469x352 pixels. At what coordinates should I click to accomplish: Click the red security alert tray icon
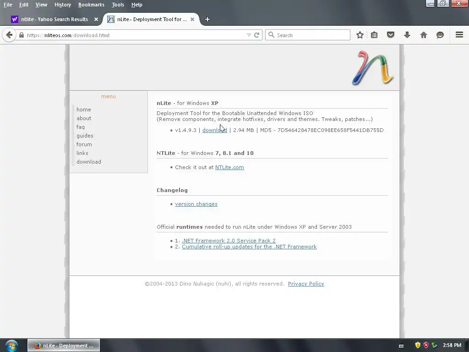426,346
